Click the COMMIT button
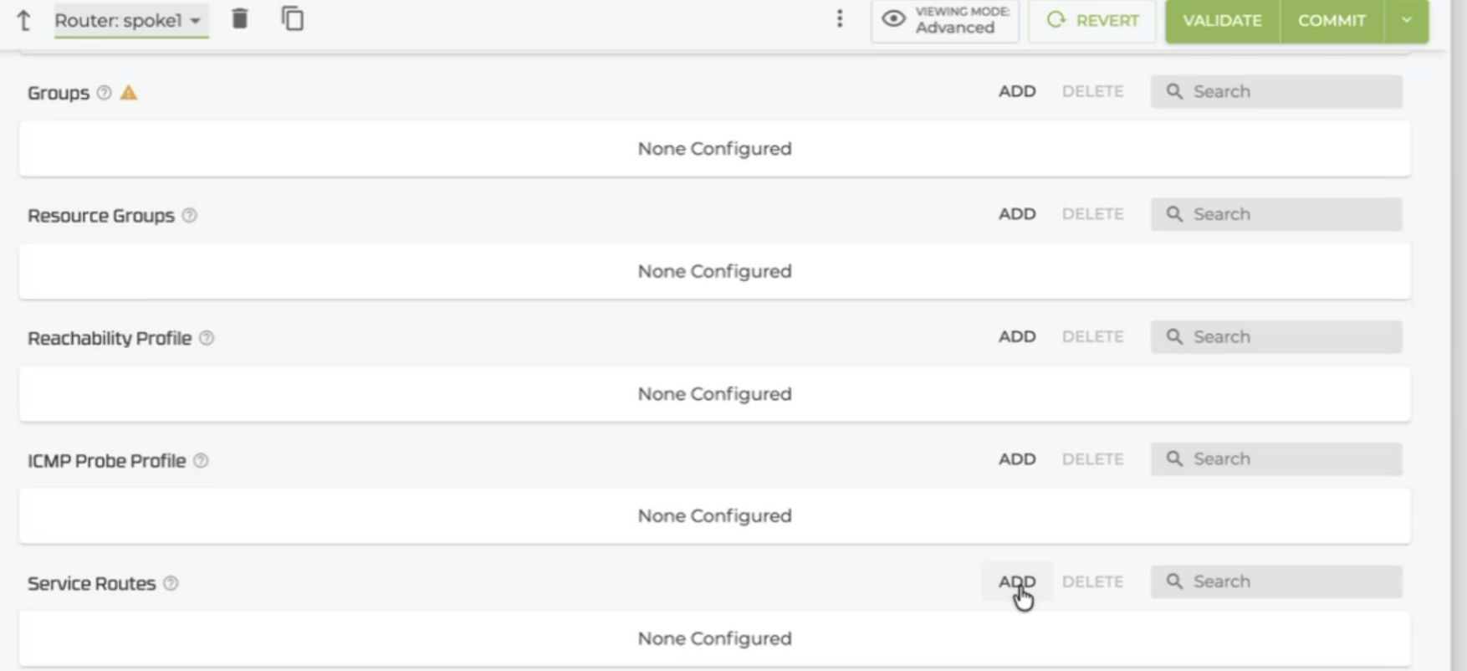This screenshot has height=671, width=1467. pos(1332,20)
